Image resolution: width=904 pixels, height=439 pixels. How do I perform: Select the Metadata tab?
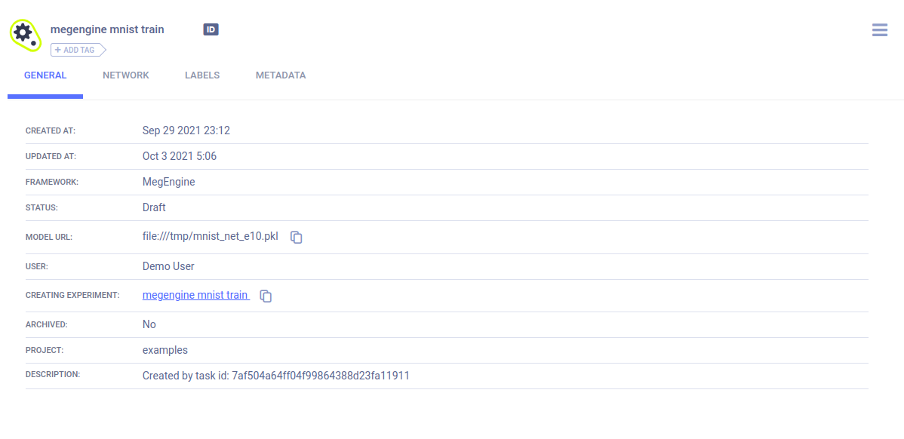coord(281,75)
